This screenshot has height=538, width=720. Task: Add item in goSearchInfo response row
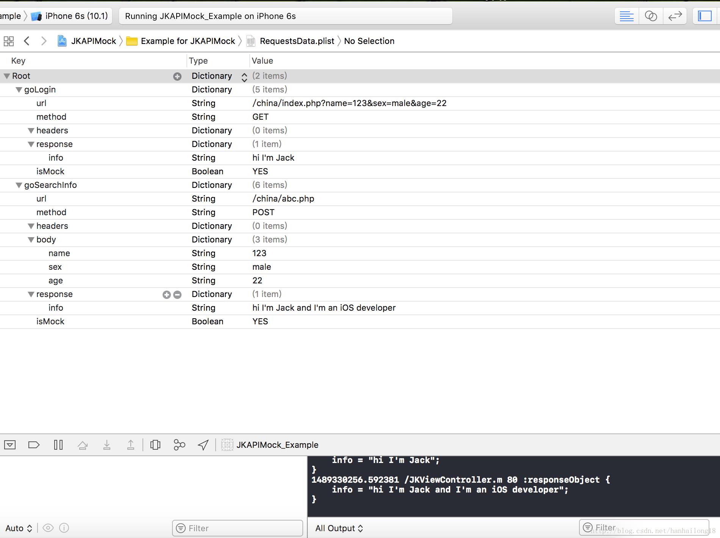[x=166, y=295]
